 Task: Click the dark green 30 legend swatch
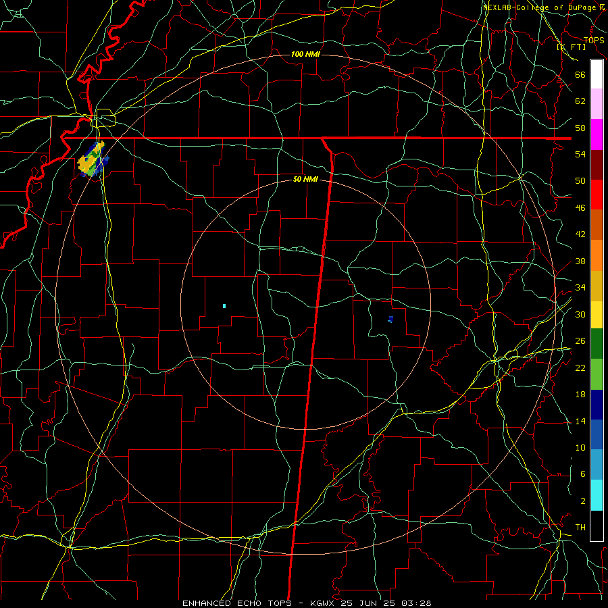(597, 344)
